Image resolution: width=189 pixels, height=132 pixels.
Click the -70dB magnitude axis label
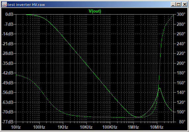(8, 112)
